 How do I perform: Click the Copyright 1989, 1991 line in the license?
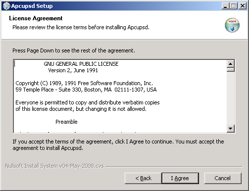84,83
